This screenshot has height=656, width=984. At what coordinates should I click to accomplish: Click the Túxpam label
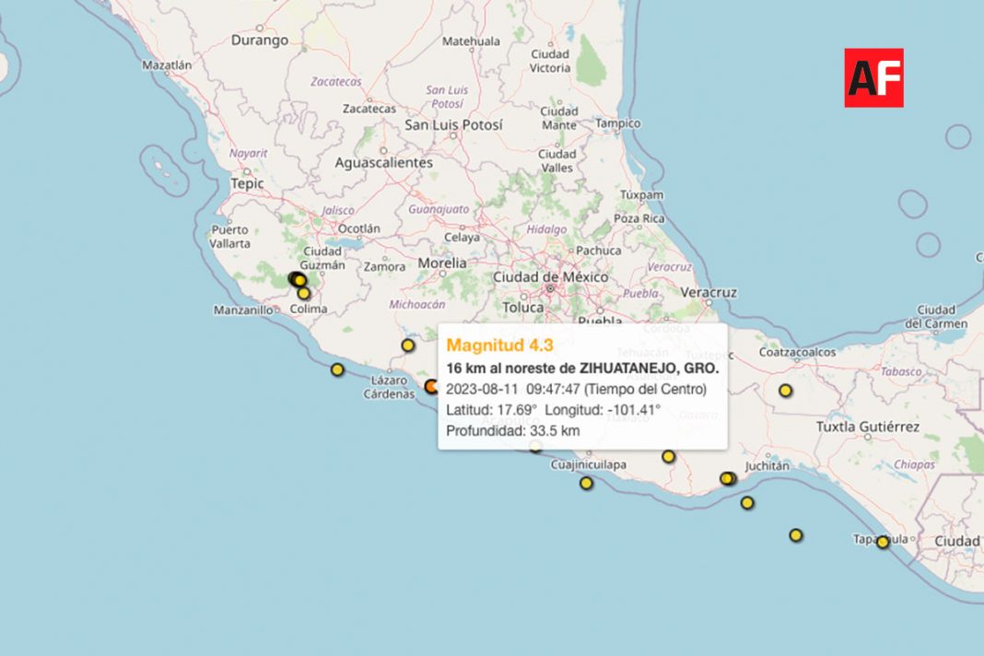point(641,195)
